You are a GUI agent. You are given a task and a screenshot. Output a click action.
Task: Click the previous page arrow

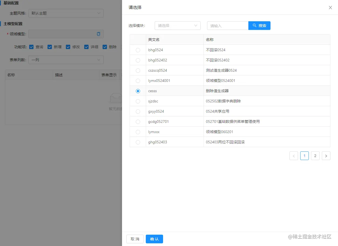[294, 156]
